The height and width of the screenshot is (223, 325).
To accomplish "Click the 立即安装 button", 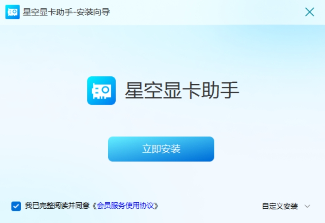I will point(161,149).
